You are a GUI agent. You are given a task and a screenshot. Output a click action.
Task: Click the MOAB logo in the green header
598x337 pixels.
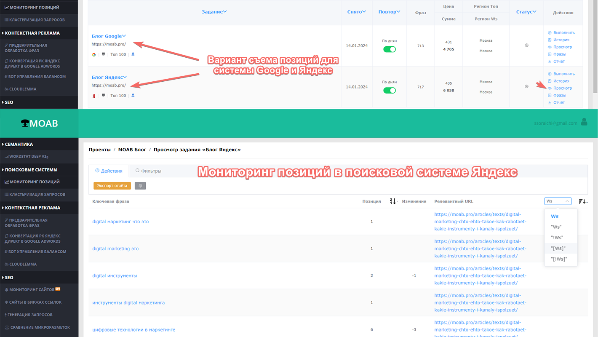click(x=39, y=123)
